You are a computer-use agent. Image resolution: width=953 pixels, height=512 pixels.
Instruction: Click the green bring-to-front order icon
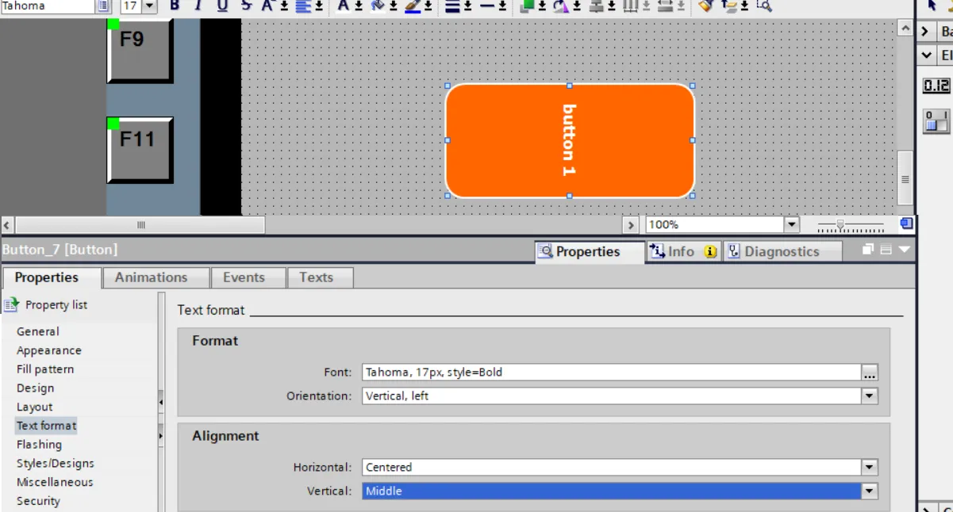(x=527, y=6)
